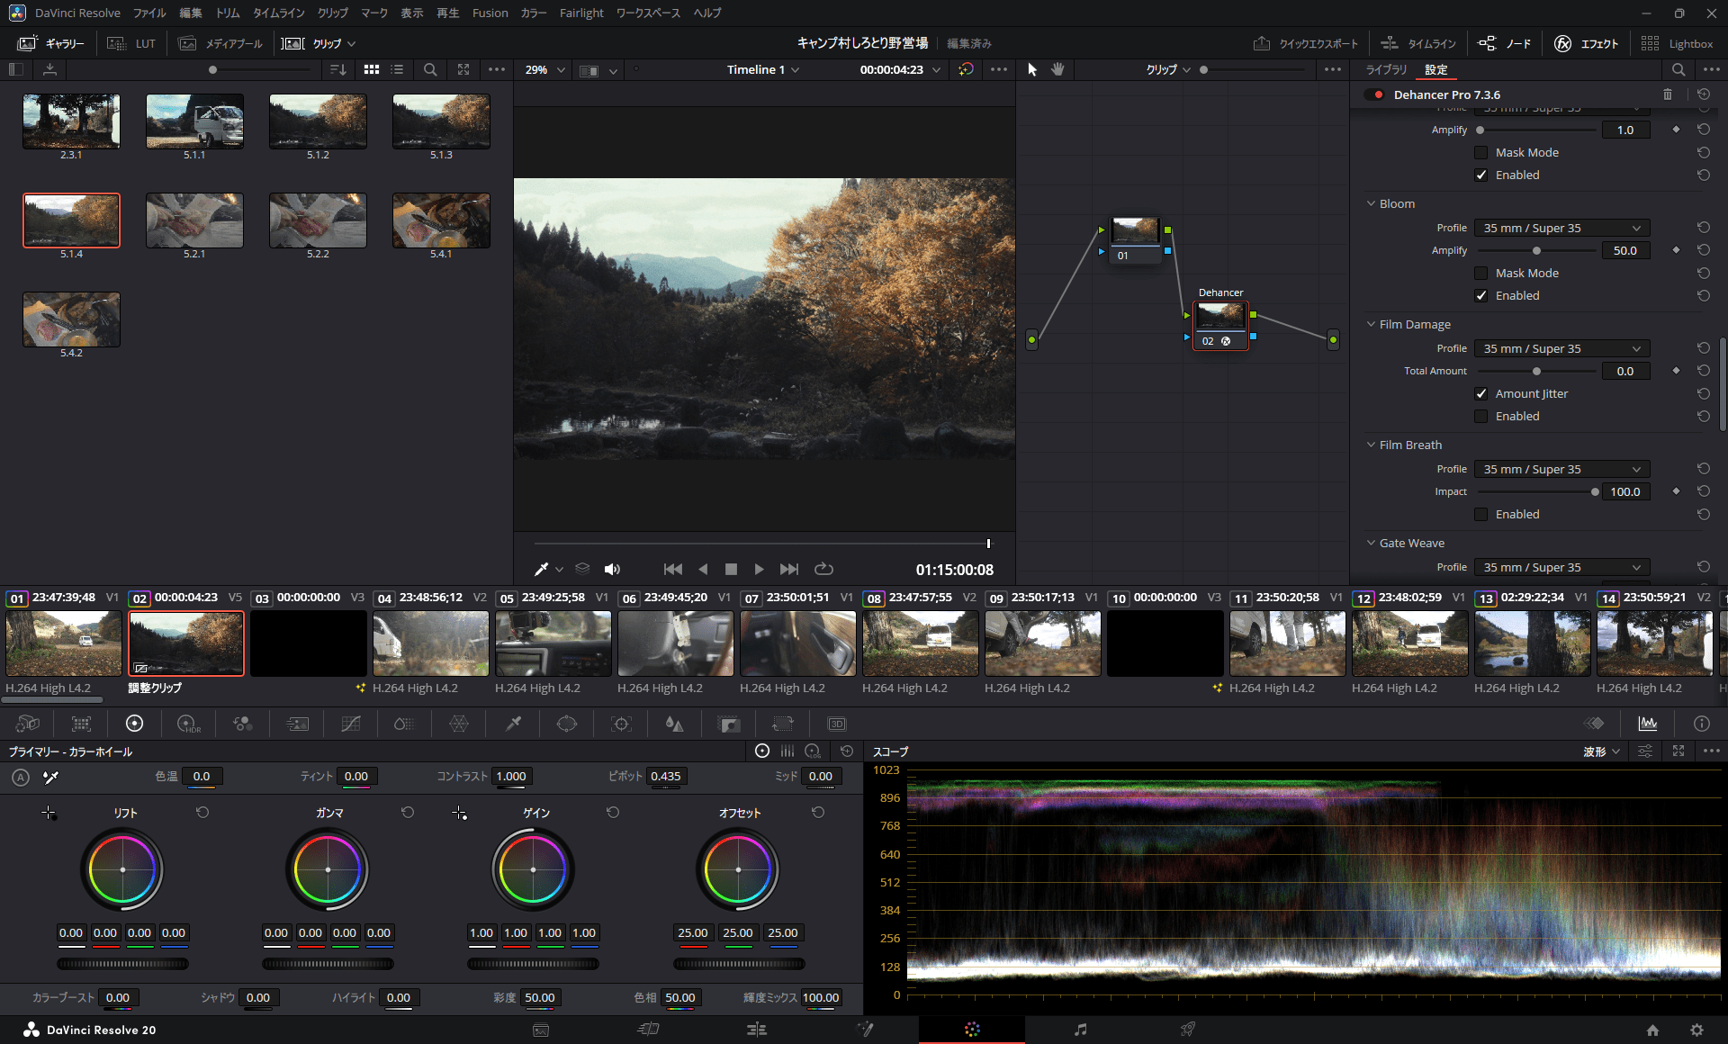The image size is (1728, 1044).
Task: Collapse the Film Breath section
Action: 1372,445
